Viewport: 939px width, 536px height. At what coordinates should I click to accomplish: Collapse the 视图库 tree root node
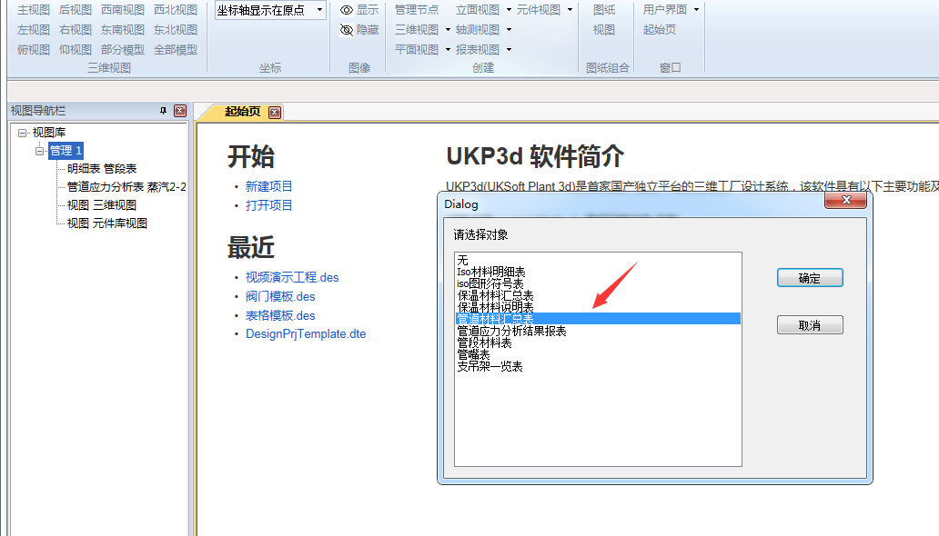pos(23,133)
